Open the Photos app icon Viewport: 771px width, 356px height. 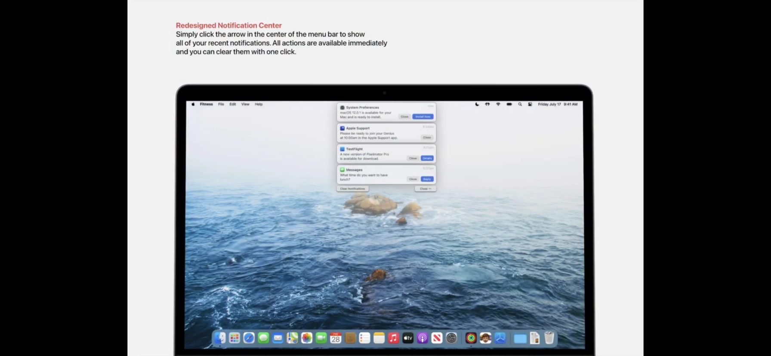point(306,338)
